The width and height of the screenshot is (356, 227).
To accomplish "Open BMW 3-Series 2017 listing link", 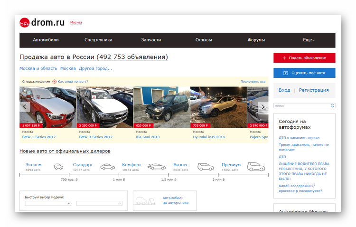I will pyautogui.click(x=96, y=137).
